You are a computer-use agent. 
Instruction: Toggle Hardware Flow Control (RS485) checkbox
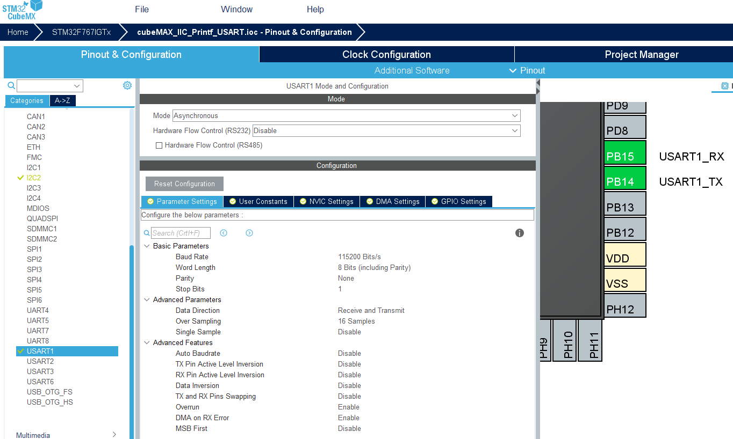(159, 145)
